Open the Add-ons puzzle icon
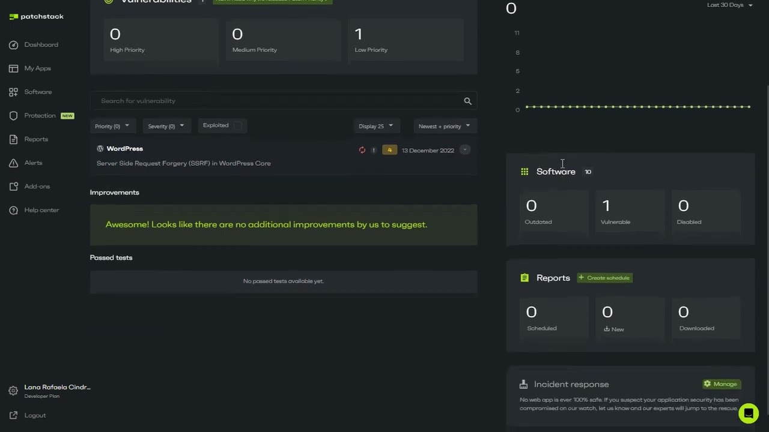 pos(13,187)
